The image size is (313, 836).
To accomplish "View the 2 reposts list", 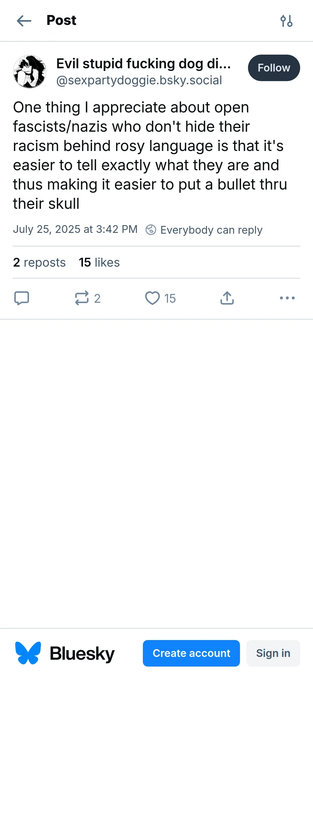I will tap(39, 262).
